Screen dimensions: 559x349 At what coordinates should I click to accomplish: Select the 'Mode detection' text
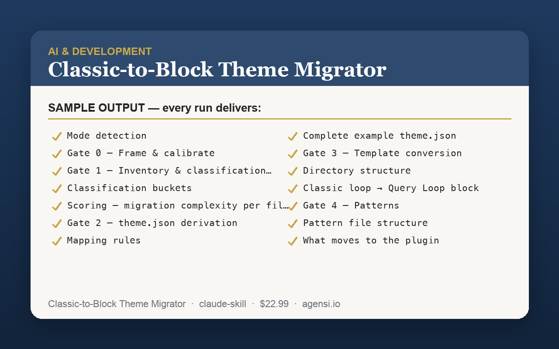pyautogui.click(x=107, y=136)
